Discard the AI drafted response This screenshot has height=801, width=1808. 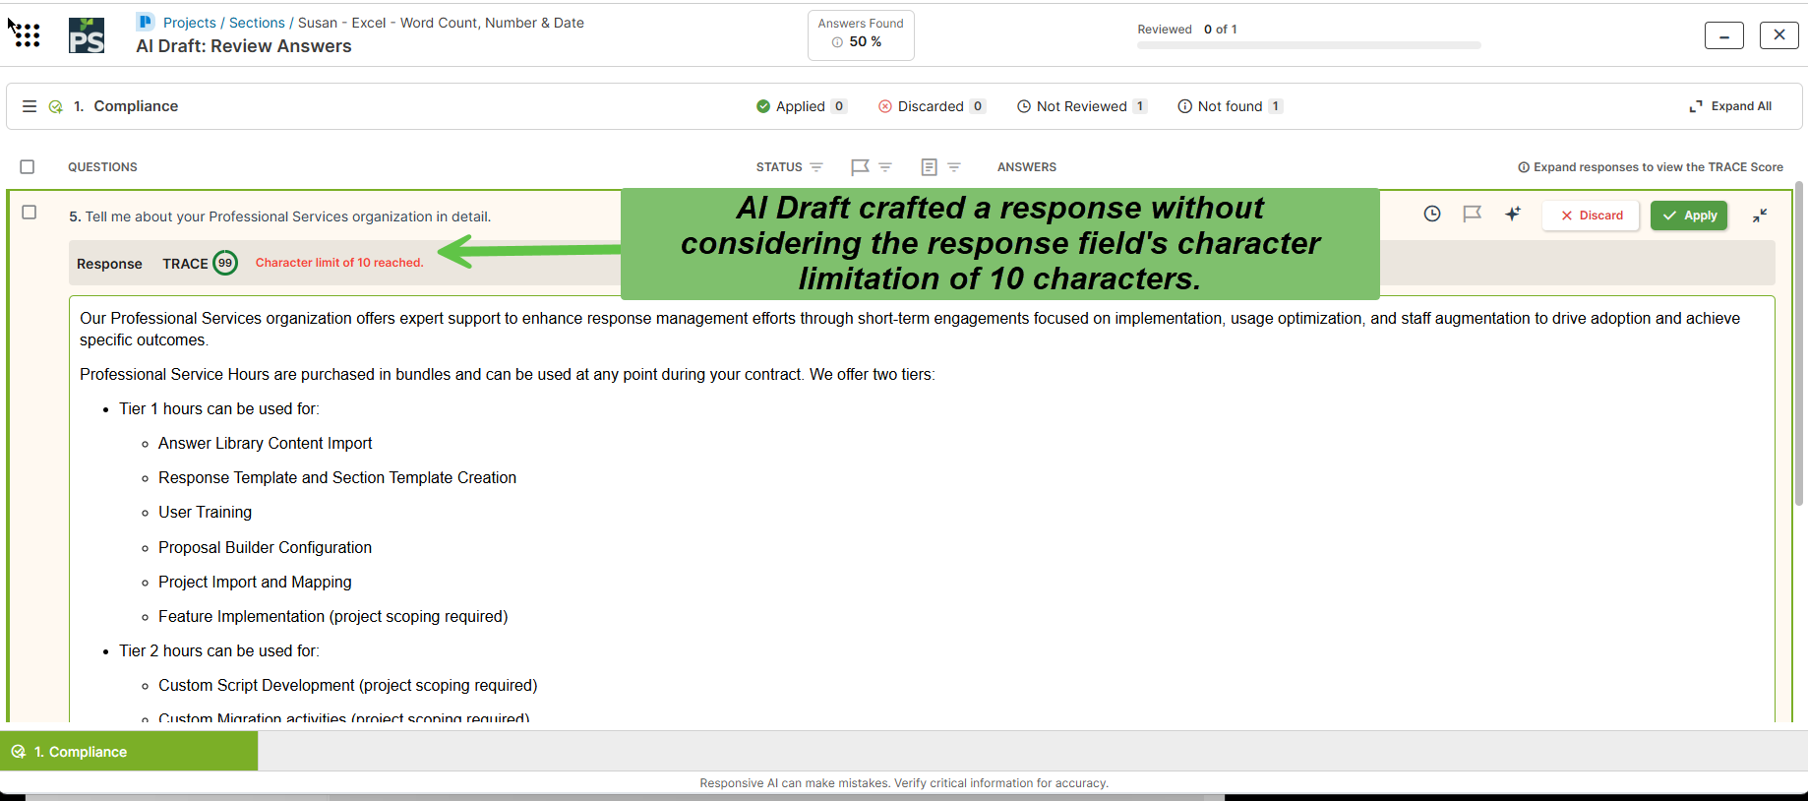(1591, 216)
